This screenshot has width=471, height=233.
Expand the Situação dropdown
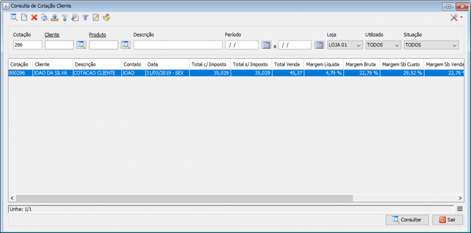(432, 45)
